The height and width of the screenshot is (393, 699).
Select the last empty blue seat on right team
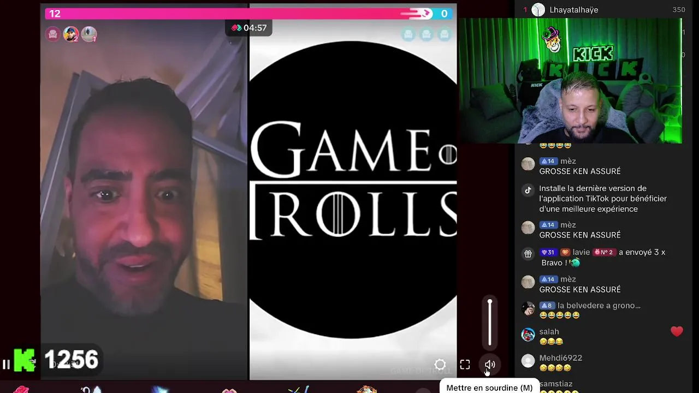445,35
